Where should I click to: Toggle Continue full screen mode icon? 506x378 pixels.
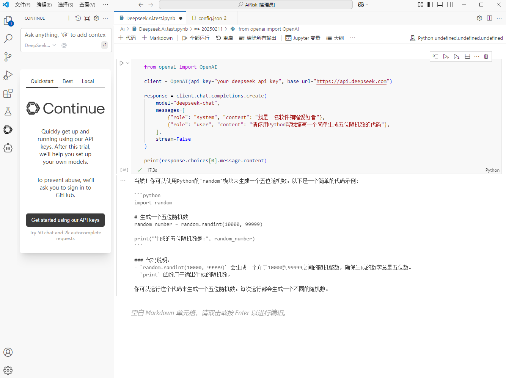click(x=87, y=18)
